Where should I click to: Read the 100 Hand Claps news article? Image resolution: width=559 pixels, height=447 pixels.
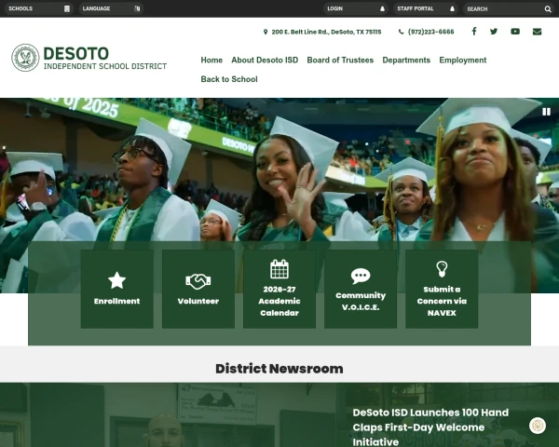(430, 427)
